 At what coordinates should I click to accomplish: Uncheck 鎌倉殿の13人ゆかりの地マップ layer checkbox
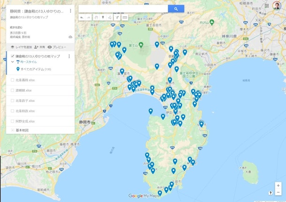13,56
